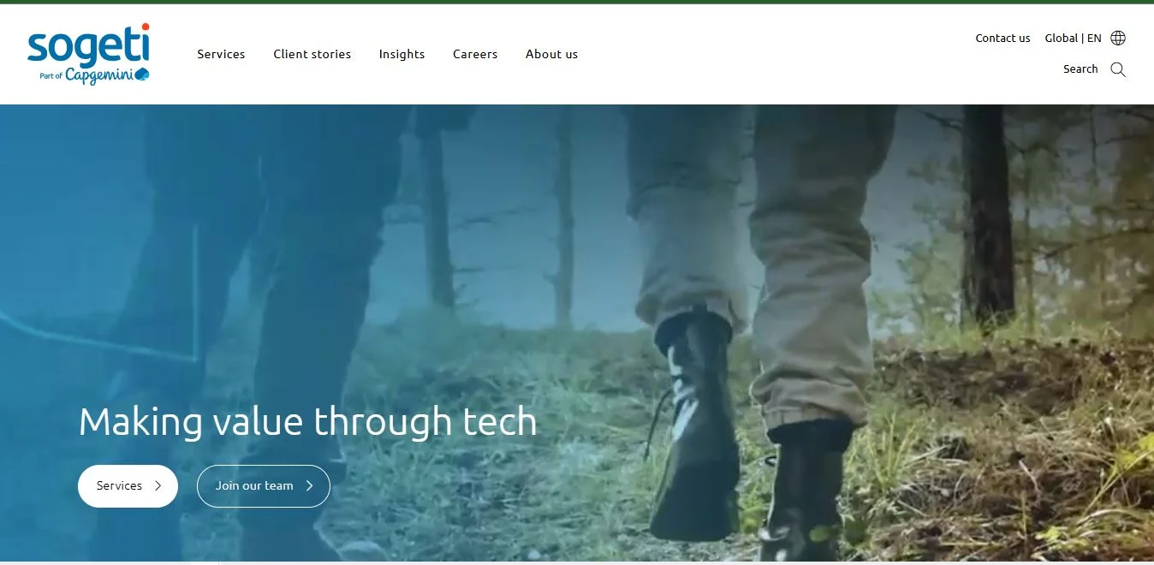The image size is (1154, 565).
Task: Click the Search text label
Action: click(x=1080, y=69)
